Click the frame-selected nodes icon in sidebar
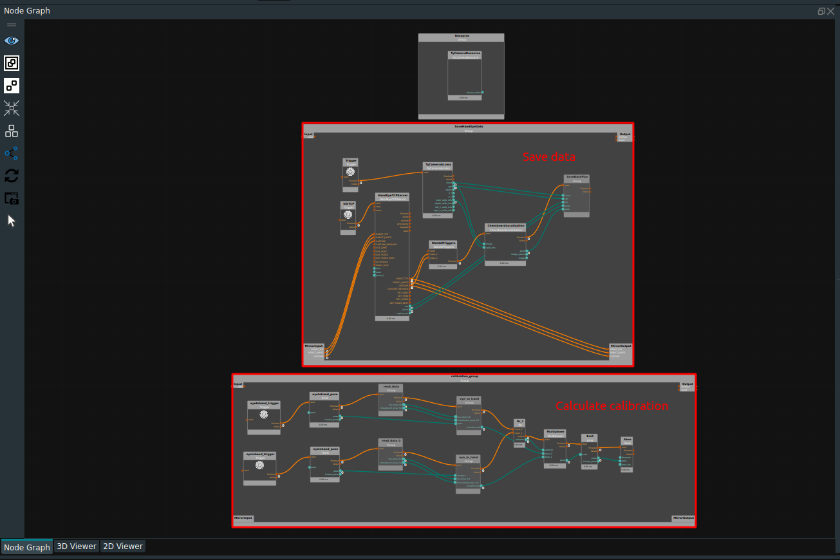This screenshot has height=560, width=840. 12,86
